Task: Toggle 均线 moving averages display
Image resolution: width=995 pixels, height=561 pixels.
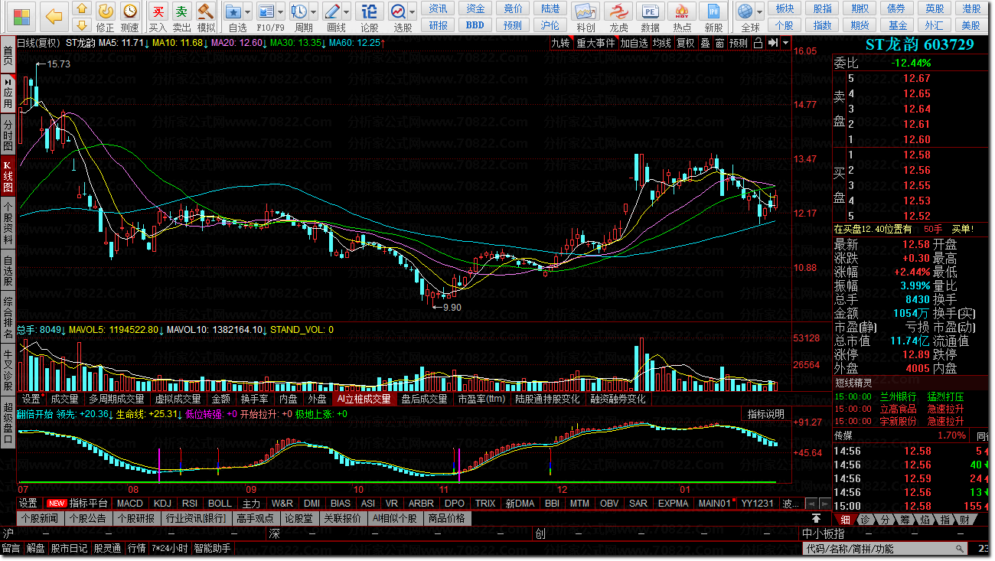Action: point(662,44)
